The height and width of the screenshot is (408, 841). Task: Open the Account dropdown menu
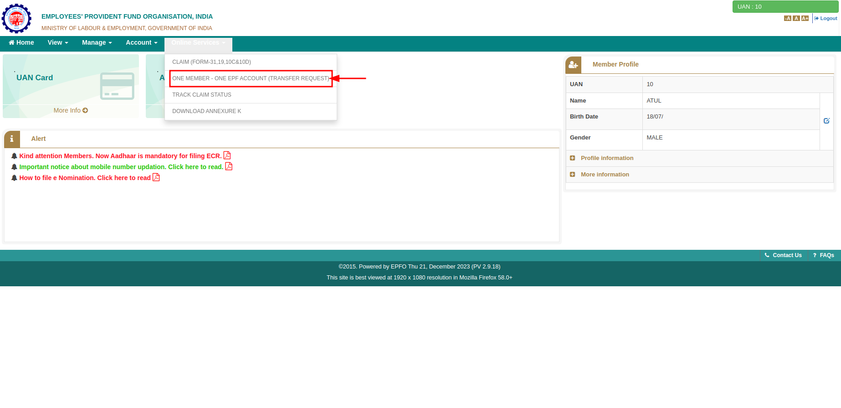[x=142, y=42]
